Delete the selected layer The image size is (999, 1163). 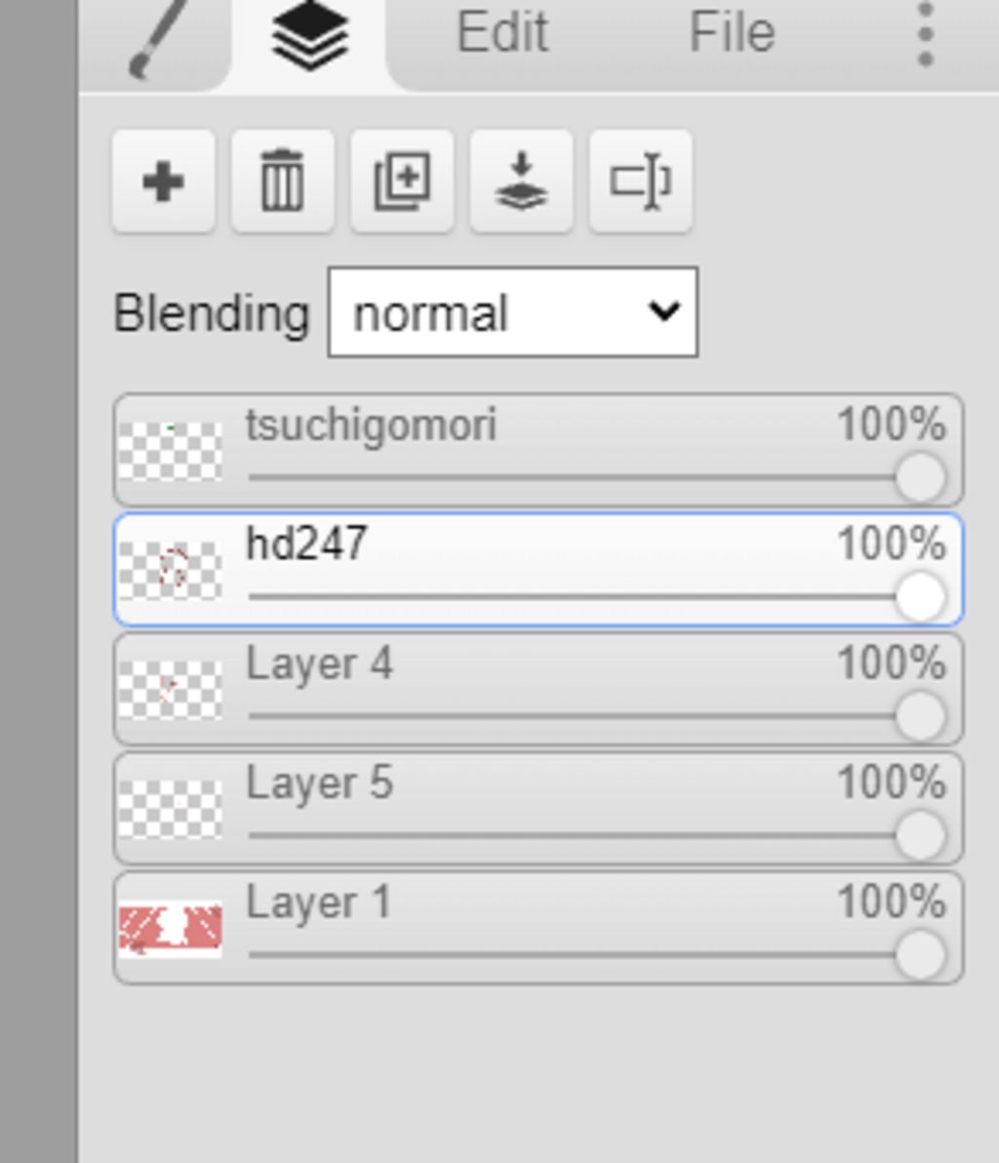coord(282,181)
